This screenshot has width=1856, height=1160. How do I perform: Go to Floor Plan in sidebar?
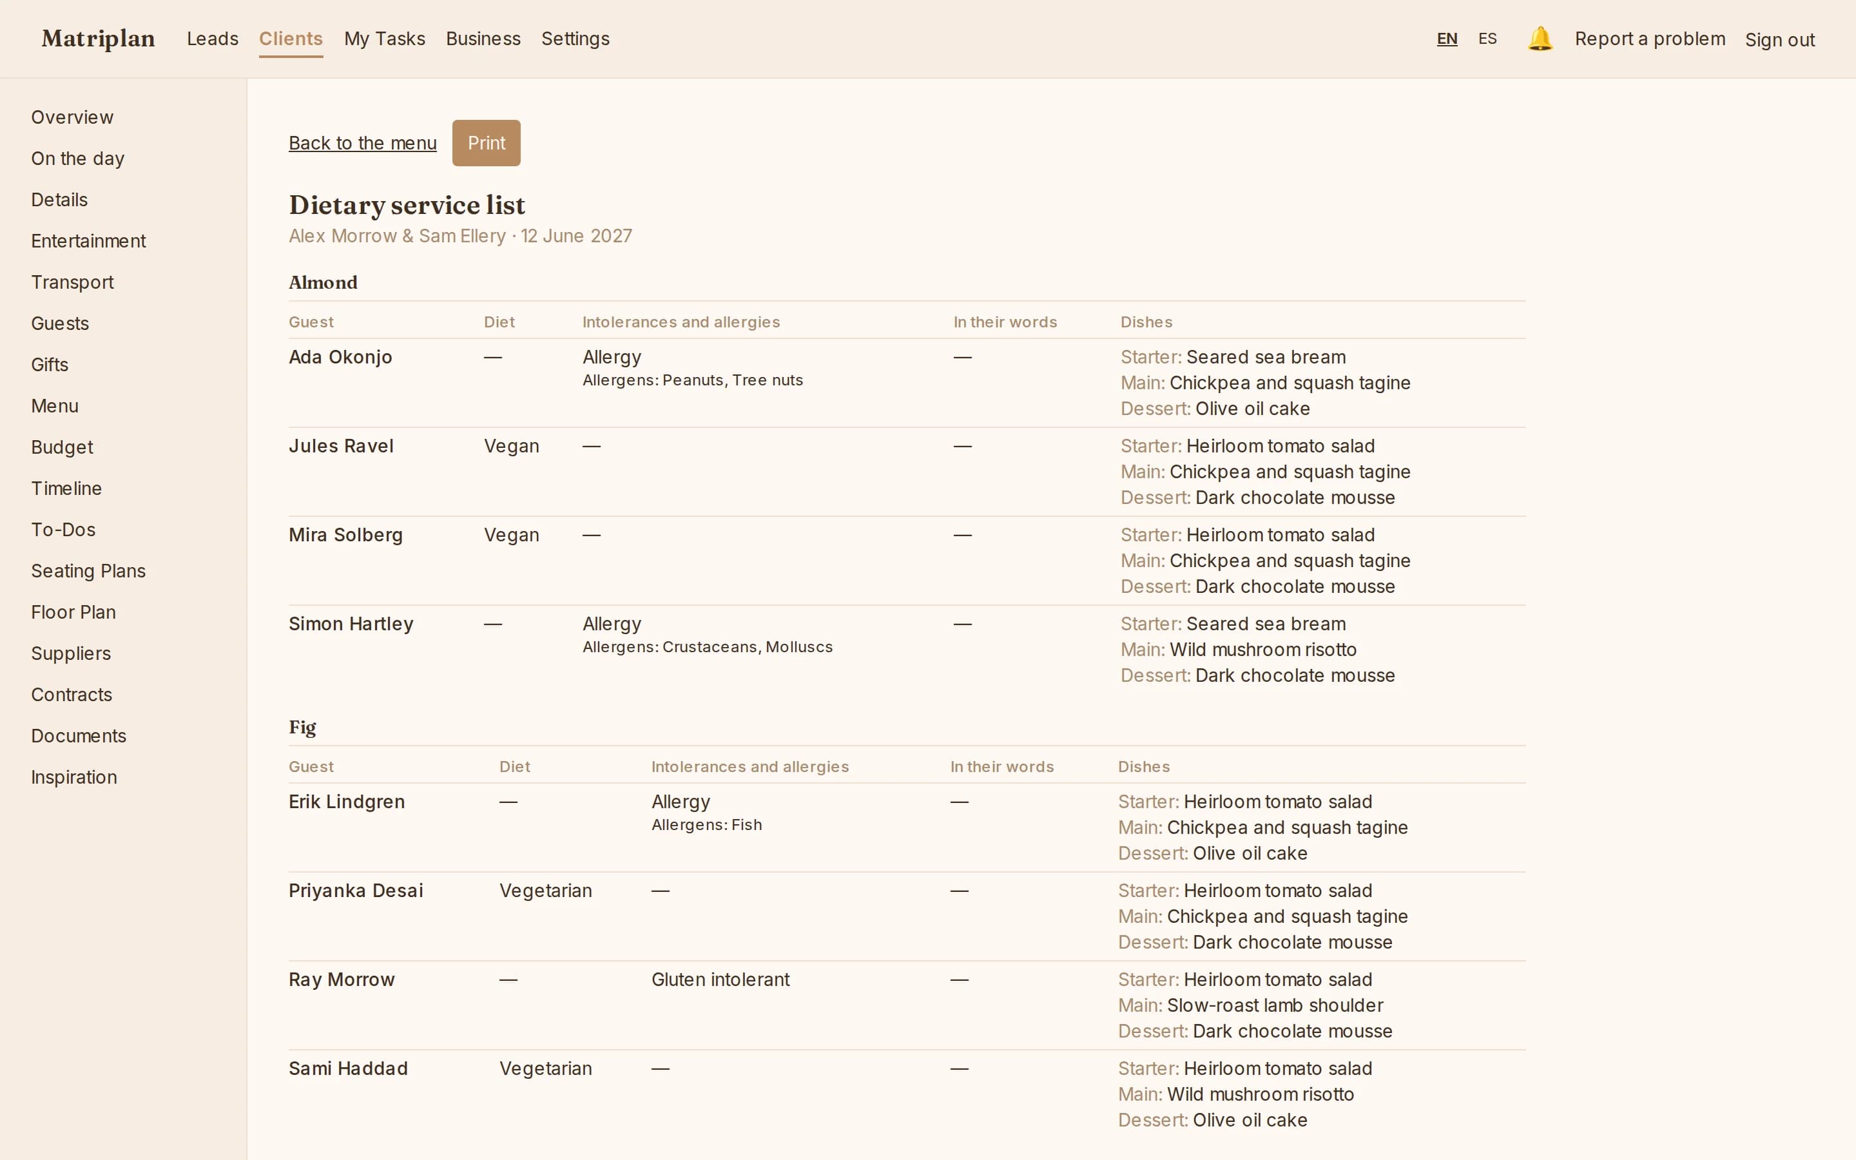[73, 612]
